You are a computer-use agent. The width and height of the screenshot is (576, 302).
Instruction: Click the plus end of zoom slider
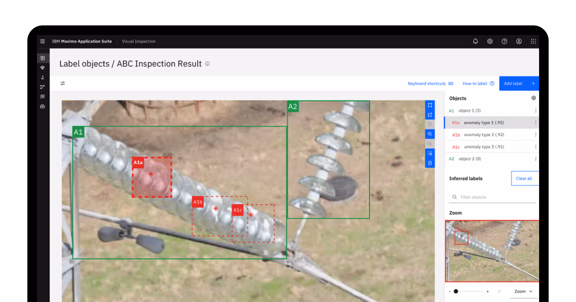pyautogui.click(x=488, y=291)
